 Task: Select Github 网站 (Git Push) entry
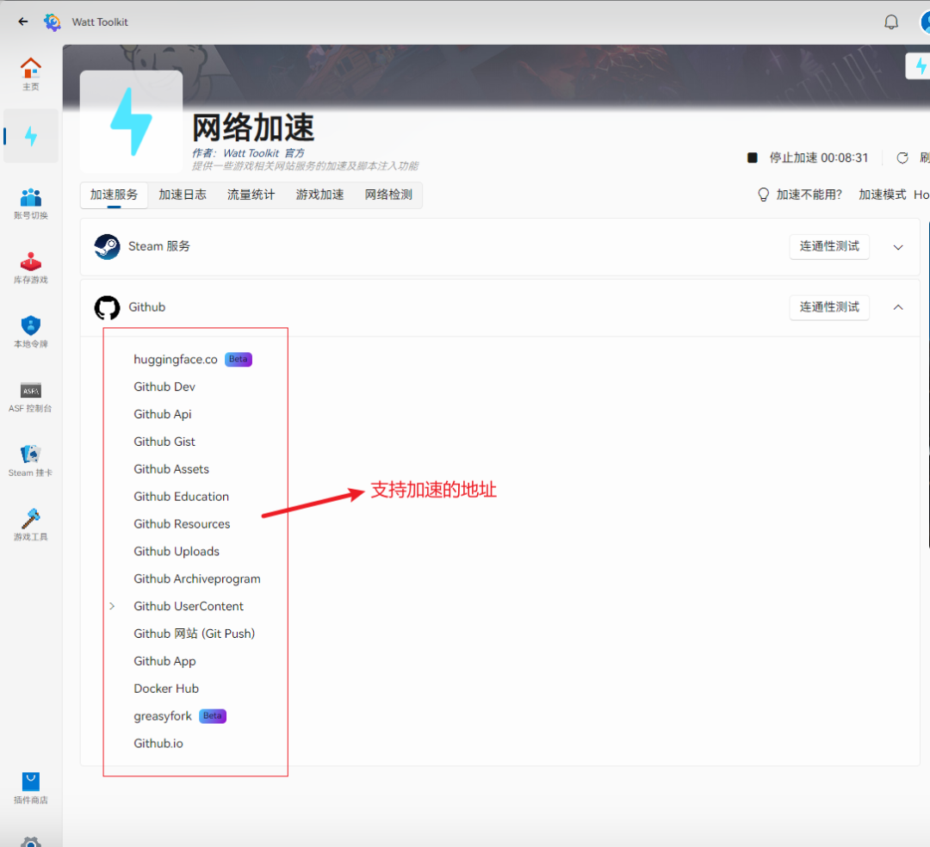(195, 634)
